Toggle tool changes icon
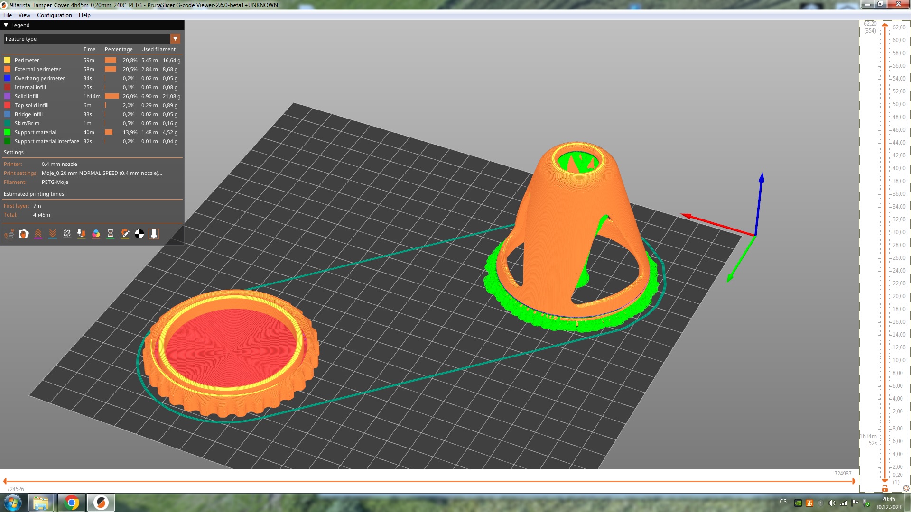Image resolution: width=911 pixels, height=512 pixels. pos(82,234)
